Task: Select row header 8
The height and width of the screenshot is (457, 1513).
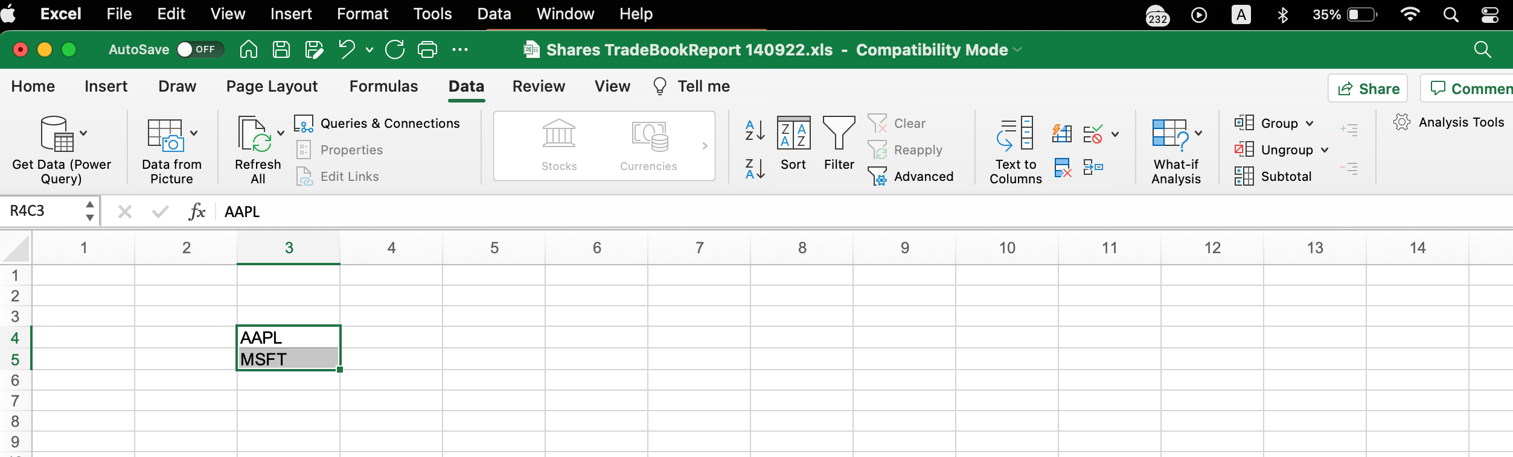Action: 15,421
